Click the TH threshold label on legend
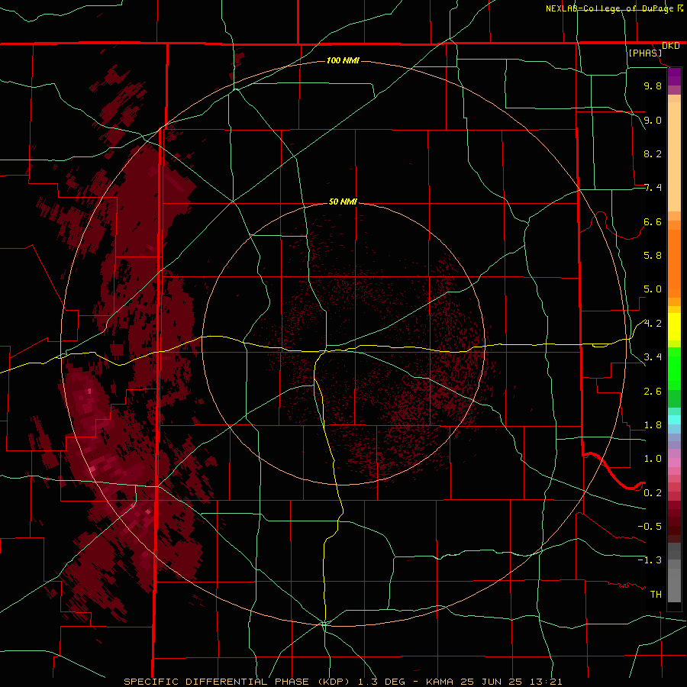This screenshot has height=687, width=687. 656,594
